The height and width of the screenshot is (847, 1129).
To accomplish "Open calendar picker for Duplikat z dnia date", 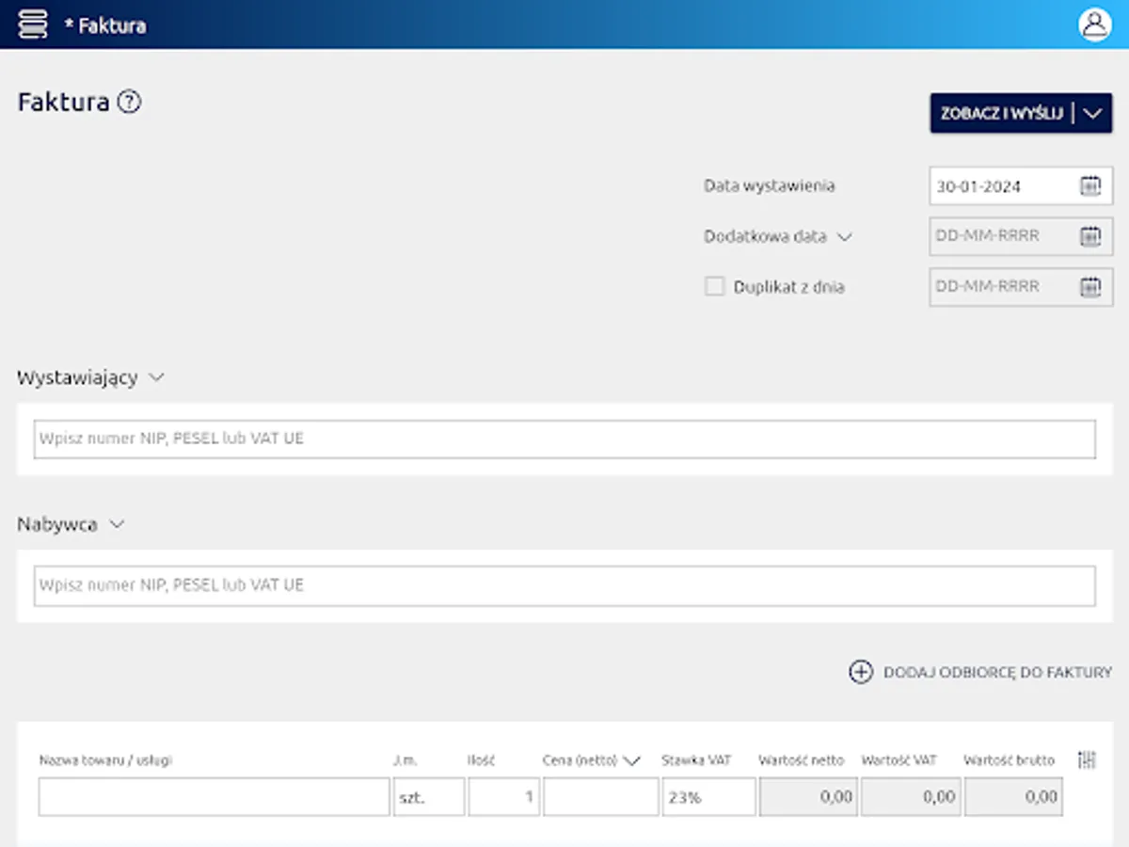I will (x=1091, y=286).
